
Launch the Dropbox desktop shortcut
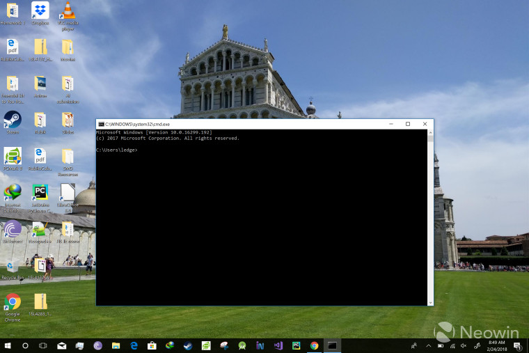[40, 13]
